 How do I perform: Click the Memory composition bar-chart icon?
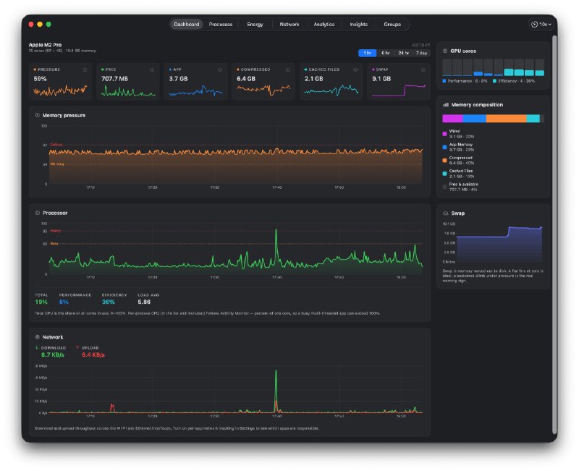(446, 105)
